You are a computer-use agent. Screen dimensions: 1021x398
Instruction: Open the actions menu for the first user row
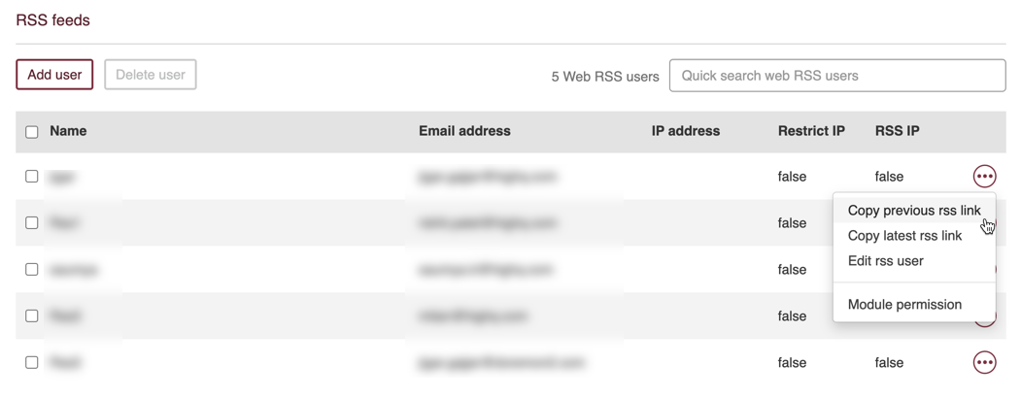tap(984, 176)
